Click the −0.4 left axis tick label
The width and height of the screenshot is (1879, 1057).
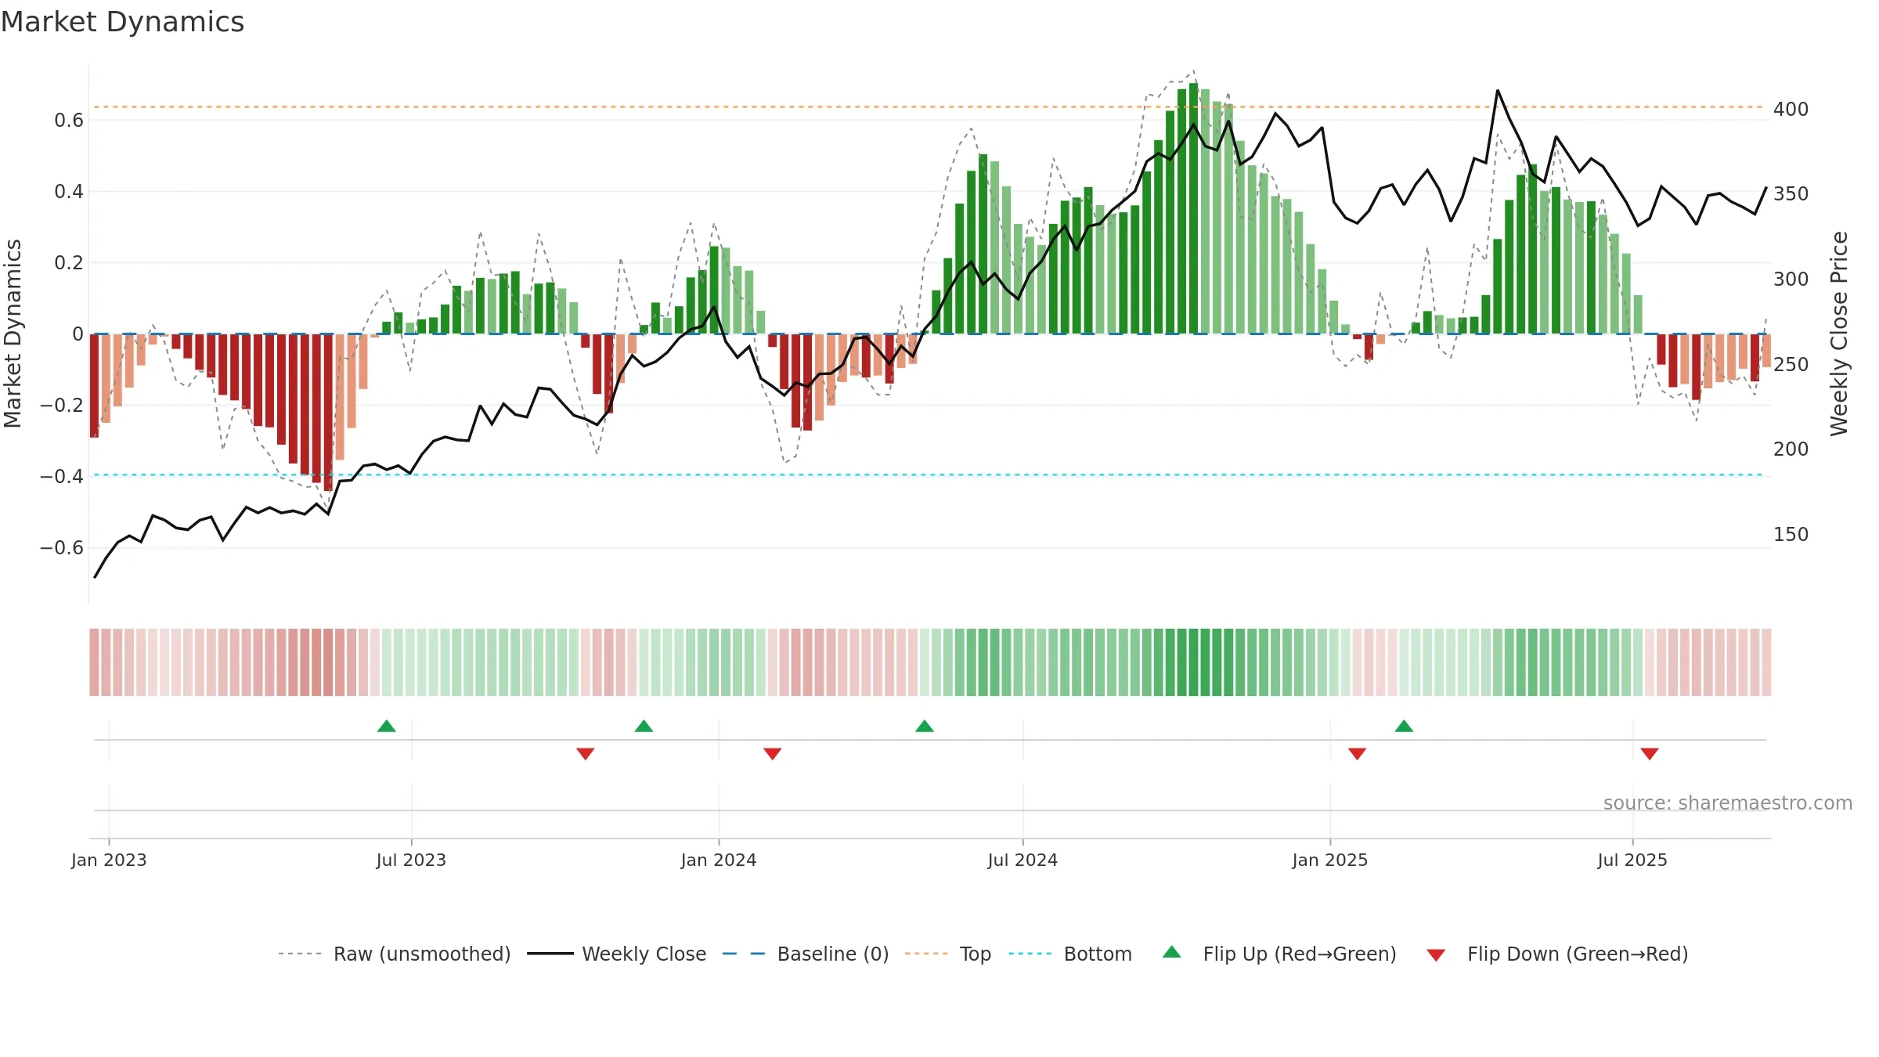pyautogui.click(x=62, y=476)
